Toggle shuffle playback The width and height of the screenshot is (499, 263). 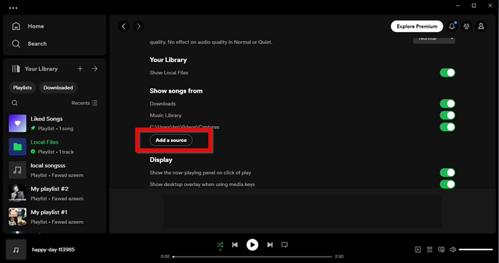tap(220, 245)
